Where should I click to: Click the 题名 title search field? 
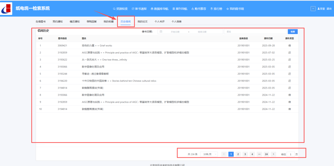255,31
